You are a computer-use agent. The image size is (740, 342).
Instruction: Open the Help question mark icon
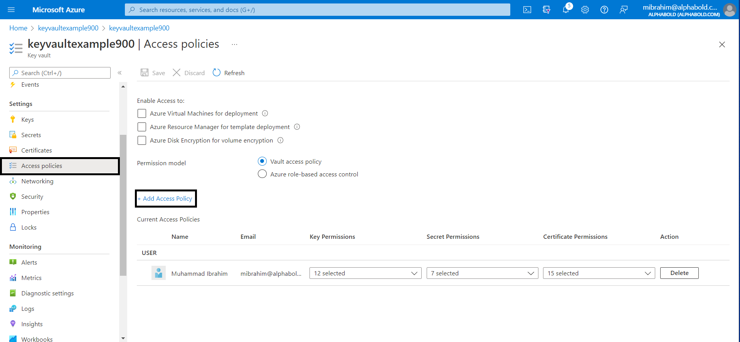(604, 10)
